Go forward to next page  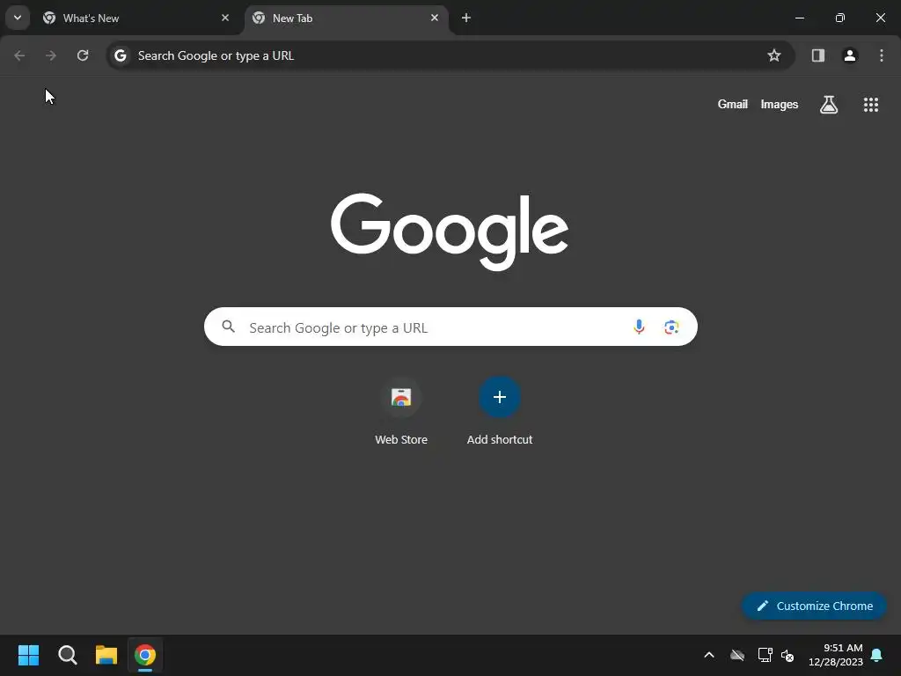[51, 55]
